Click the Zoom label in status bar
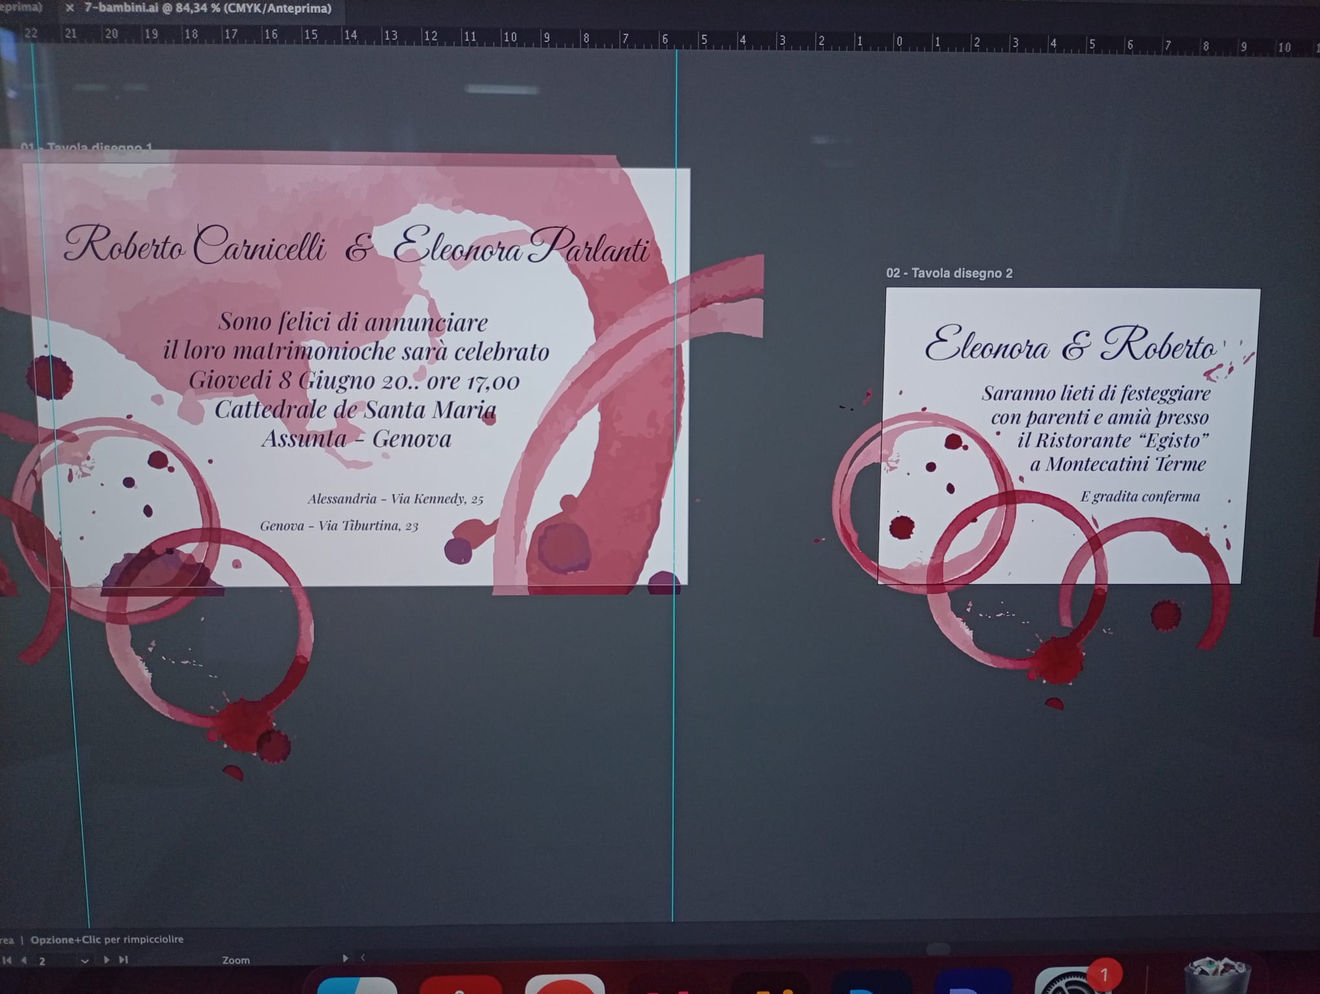The width and height of the screenshot is (1320, 994). [x=236, y=960]
